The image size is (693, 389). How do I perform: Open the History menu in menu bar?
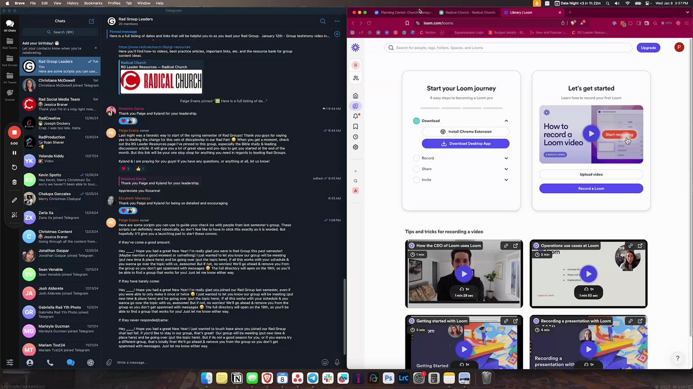(72, 3)
